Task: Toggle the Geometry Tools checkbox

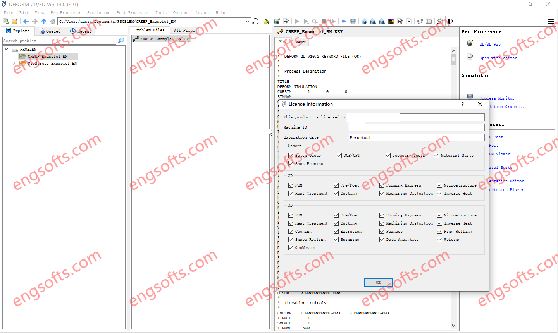Action: [388, 155]
